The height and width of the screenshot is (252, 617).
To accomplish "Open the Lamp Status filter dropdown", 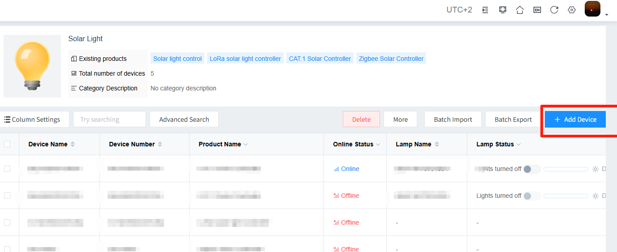I will point(518,145).
